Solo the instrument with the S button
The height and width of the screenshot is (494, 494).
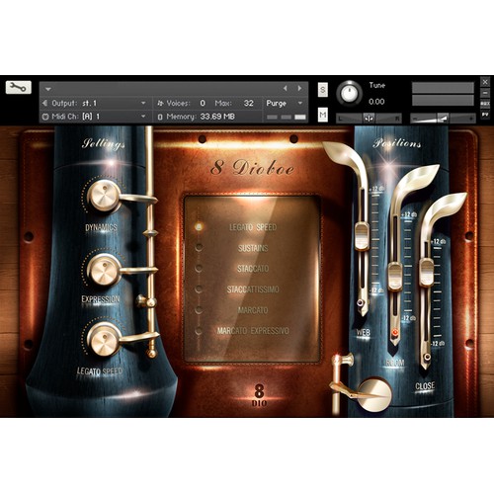(x=323, y=90)
